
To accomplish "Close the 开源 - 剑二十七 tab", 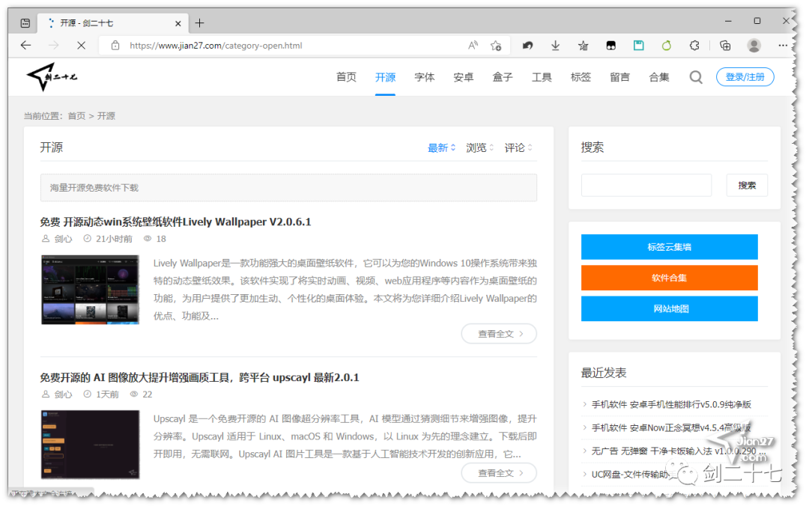I will coord(178,23).
